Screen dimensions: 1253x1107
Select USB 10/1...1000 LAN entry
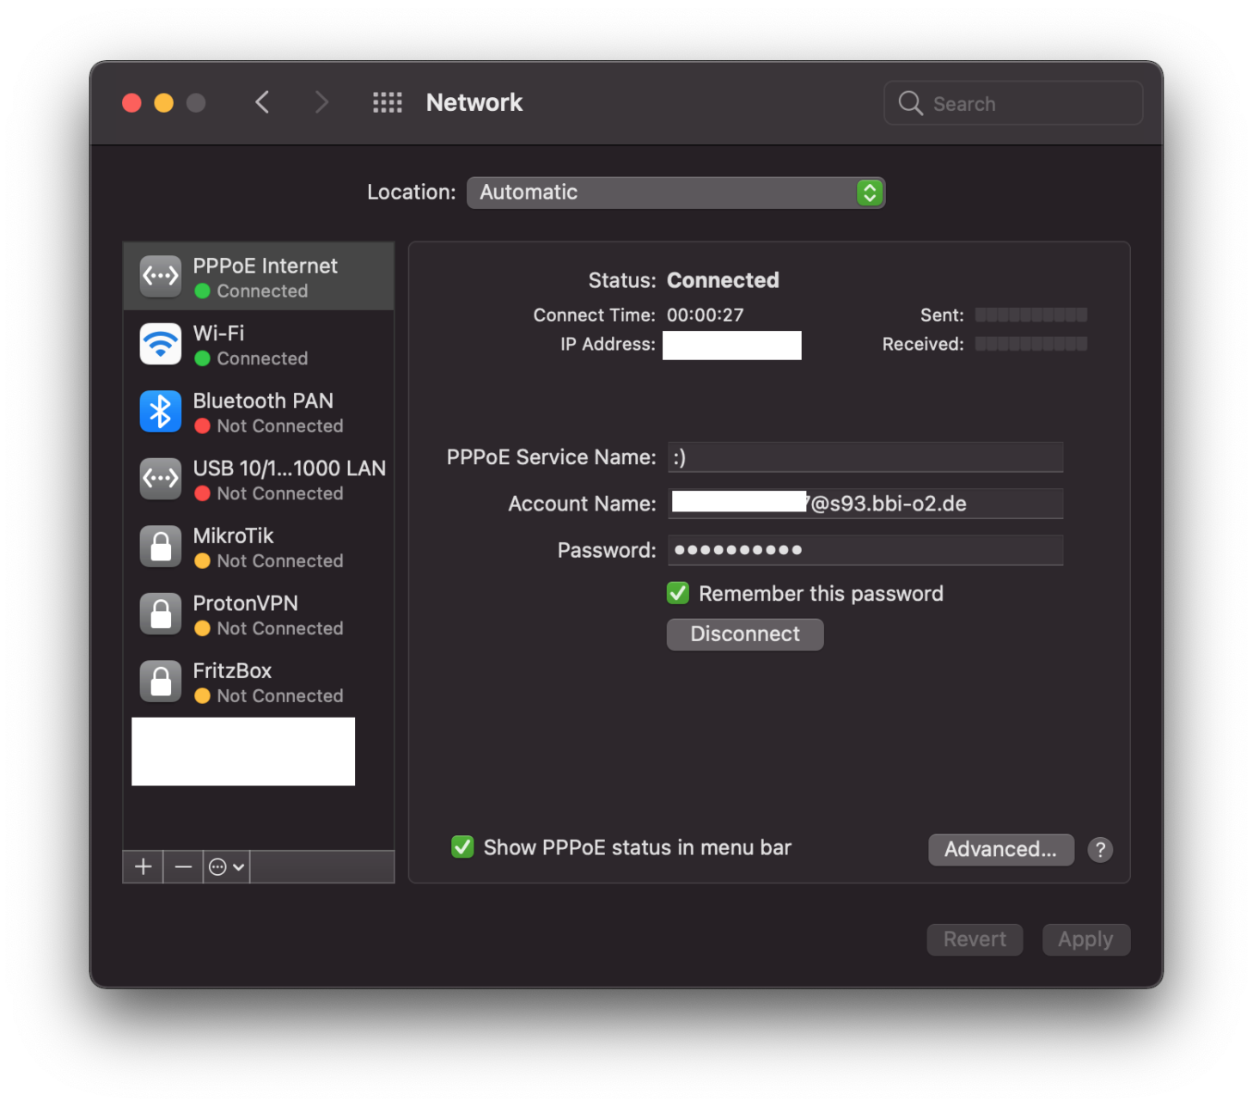tap(259, 479)
